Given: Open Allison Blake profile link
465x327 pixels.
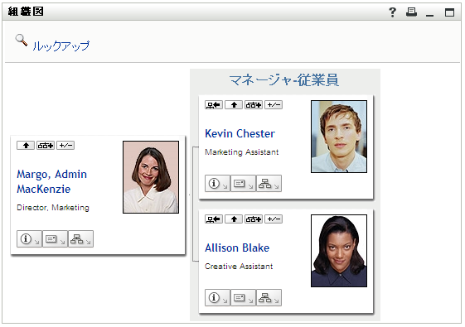Looking at the screenshot, I should [x=237, y=248].
